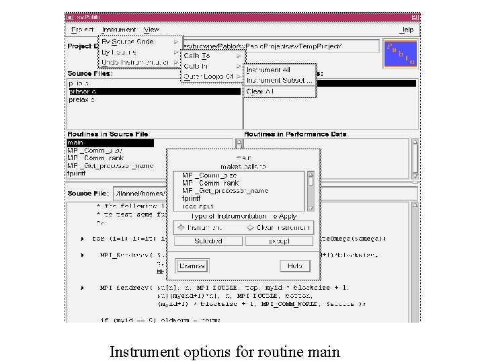The image size is (484, 363).
Task: Click the Except button
Action: pos(279,241)
